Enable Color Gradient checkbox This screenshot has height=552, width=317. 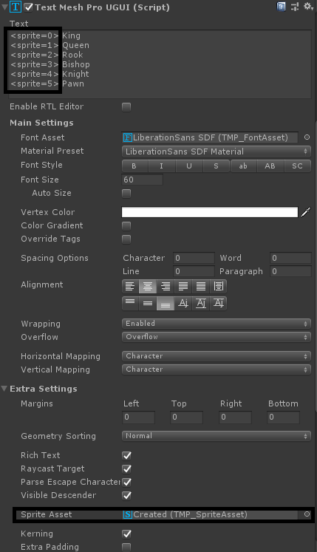pyautogui.click(x=126, y=226)
